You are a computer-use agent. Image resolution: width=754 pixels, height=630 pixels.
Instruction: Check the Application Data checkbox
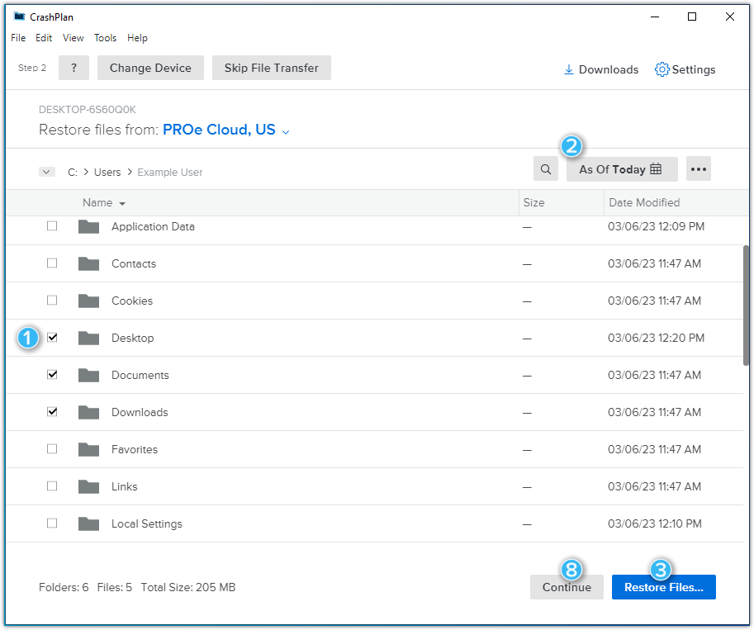pyautogui.click(x=52, y=226)
